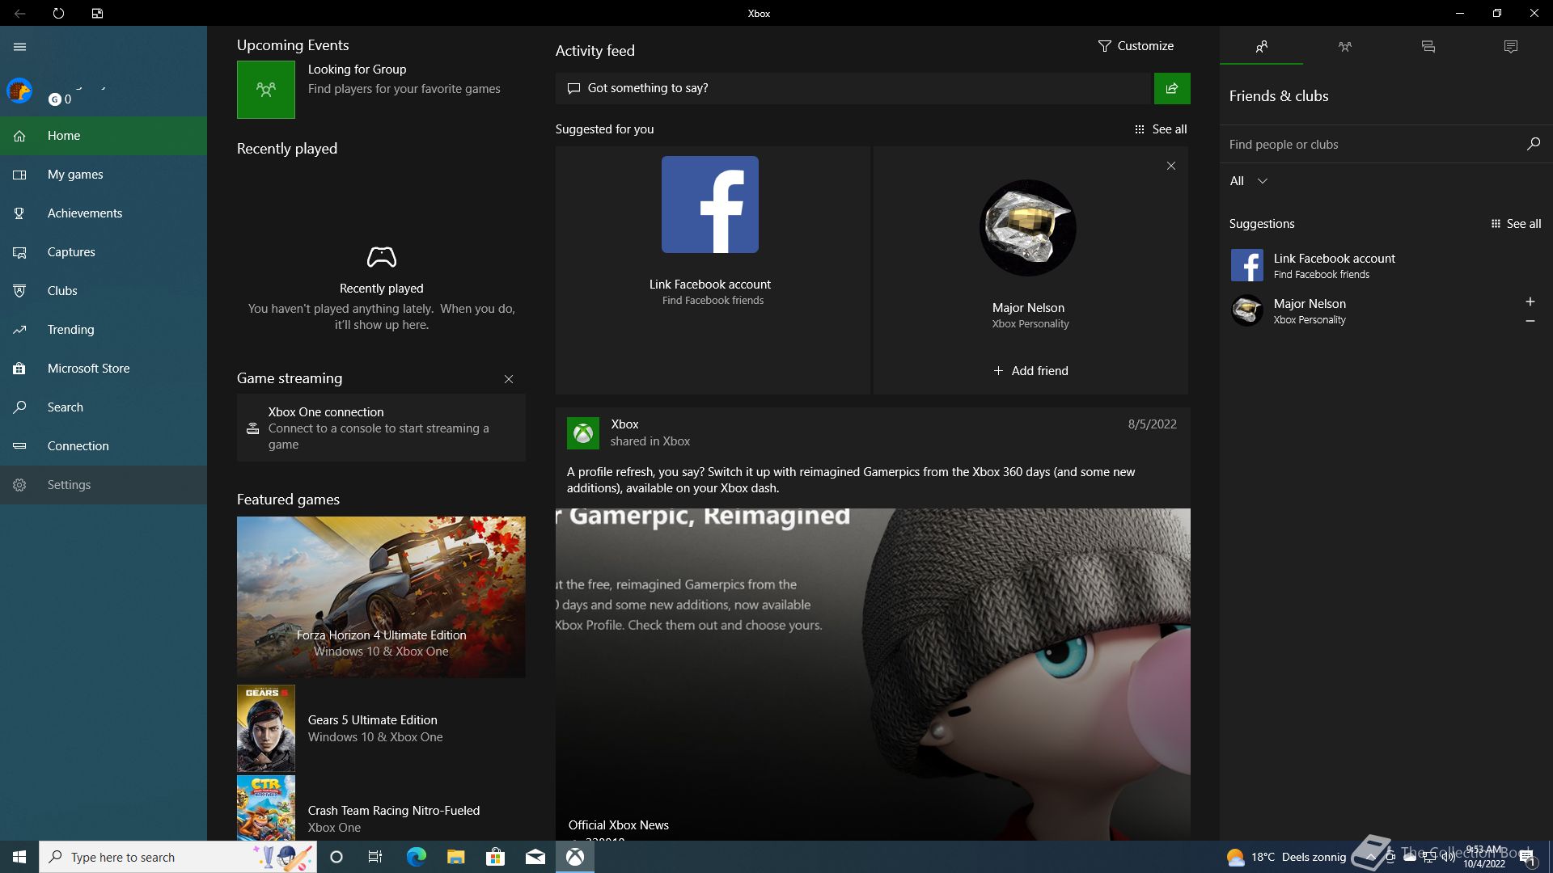Click See all for Suggested for you
This screenshot has width=1553, height=873.
point(1161,129)
